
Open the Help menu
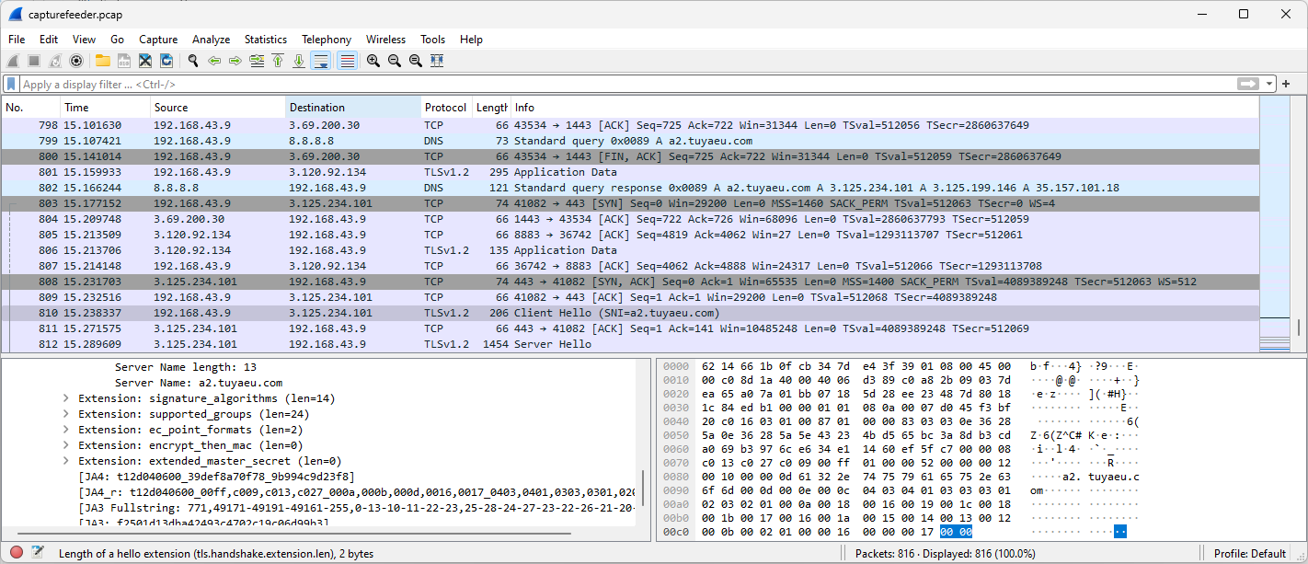[471, 40]
